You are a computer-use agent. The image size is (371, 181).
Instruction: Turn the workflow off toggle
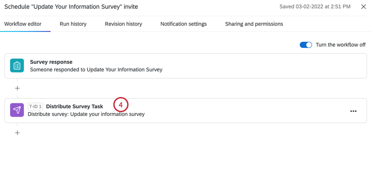point(306,45)
